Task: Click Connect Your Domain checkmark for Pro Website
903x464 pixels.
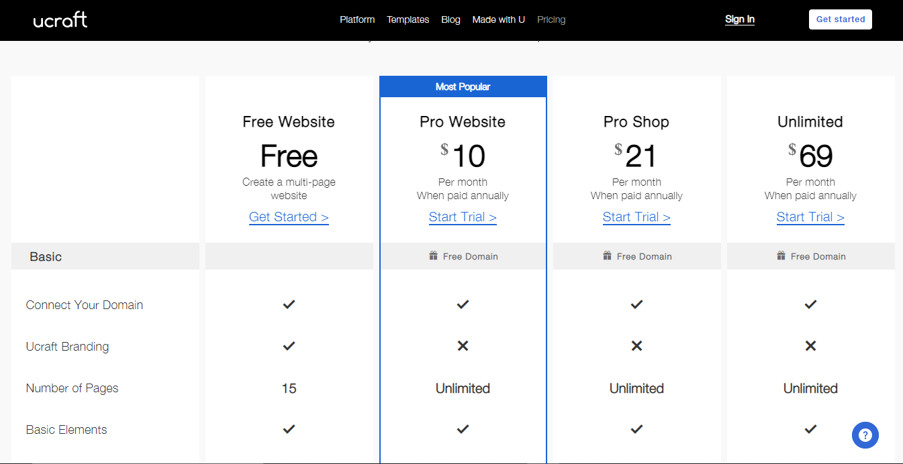Action: pos(463,304)
